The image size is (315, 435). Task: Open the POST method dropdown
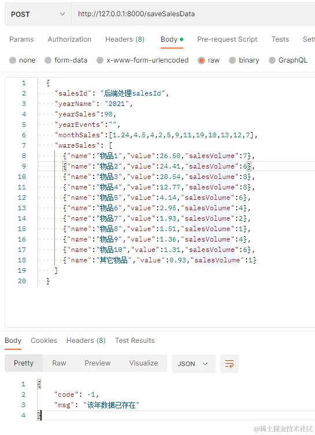tap(38, 14)
